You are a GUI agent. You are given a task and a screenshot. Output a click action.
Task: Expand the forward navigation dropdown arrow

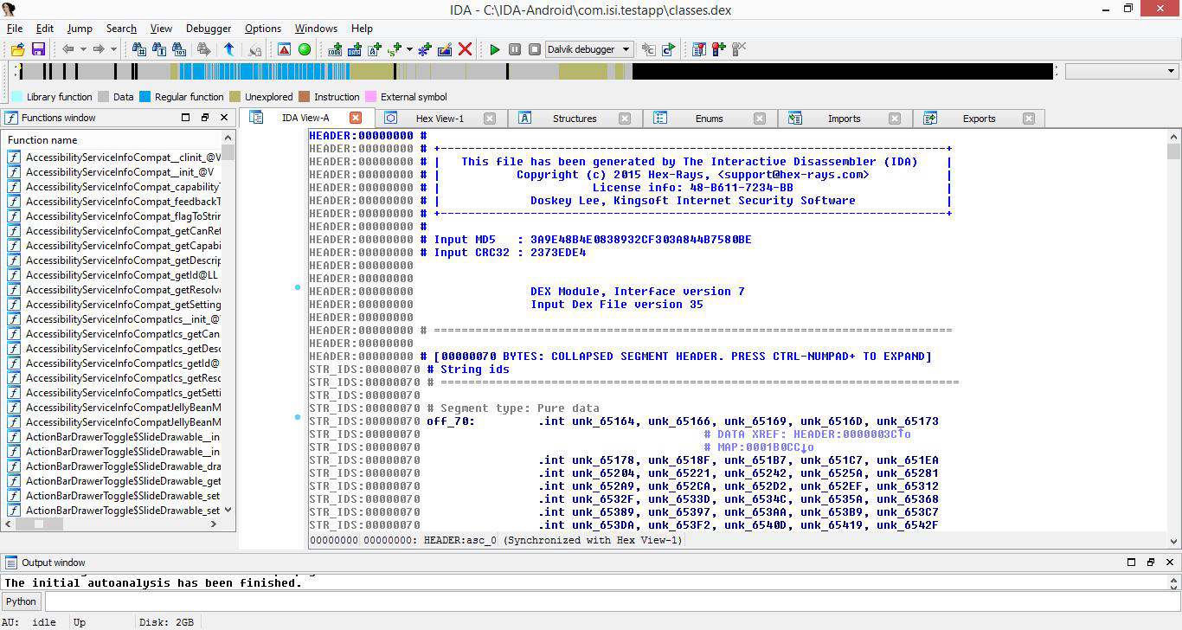pyautogui.click(x=113, y=48)
